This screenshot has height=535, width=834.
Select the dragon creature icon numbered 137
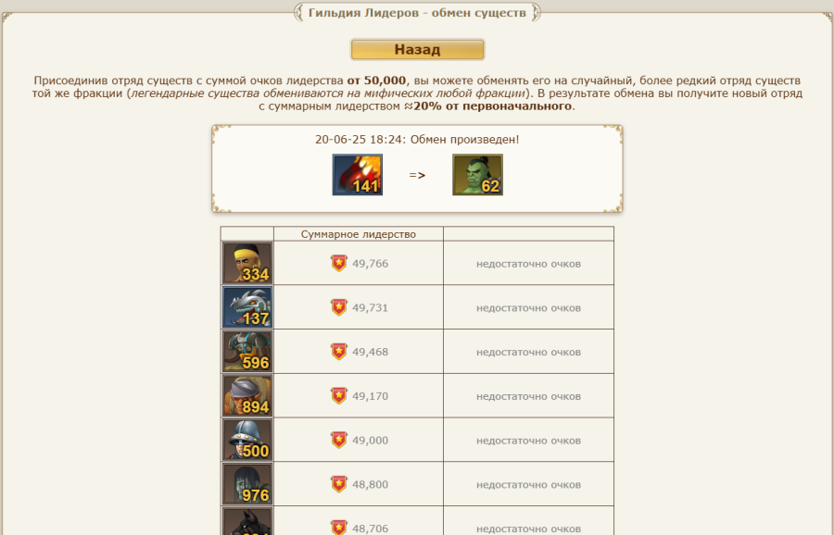pos(247,307)
